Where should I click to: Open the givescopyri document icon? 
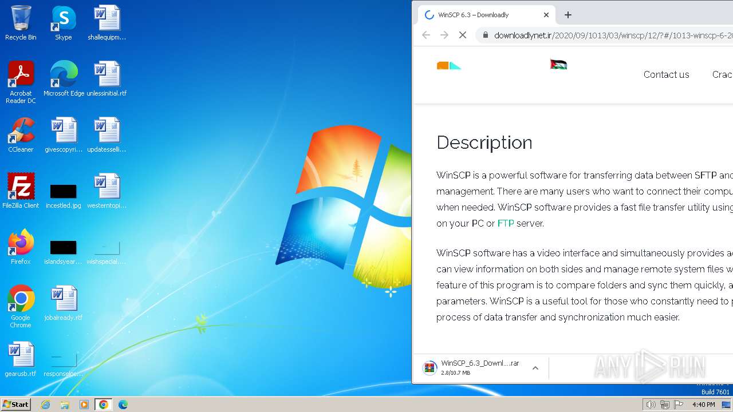64,135
